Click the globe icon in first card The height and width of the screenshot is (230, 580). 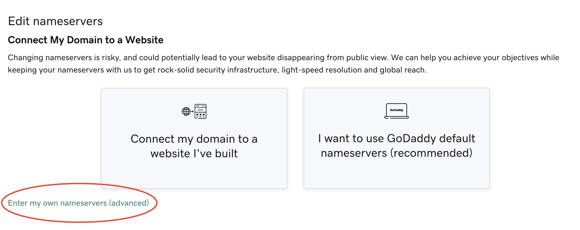[186, 111]
